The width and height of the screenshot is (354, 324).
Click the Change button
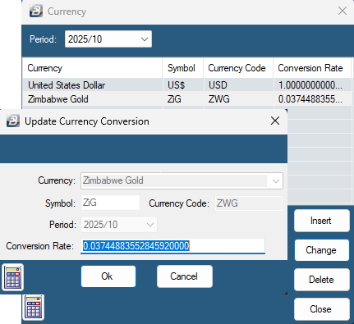click(x=322, y=250)
